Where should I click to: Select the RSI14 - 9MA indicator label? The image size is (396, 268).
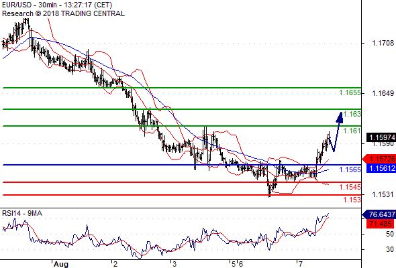(x=22, y=213)
